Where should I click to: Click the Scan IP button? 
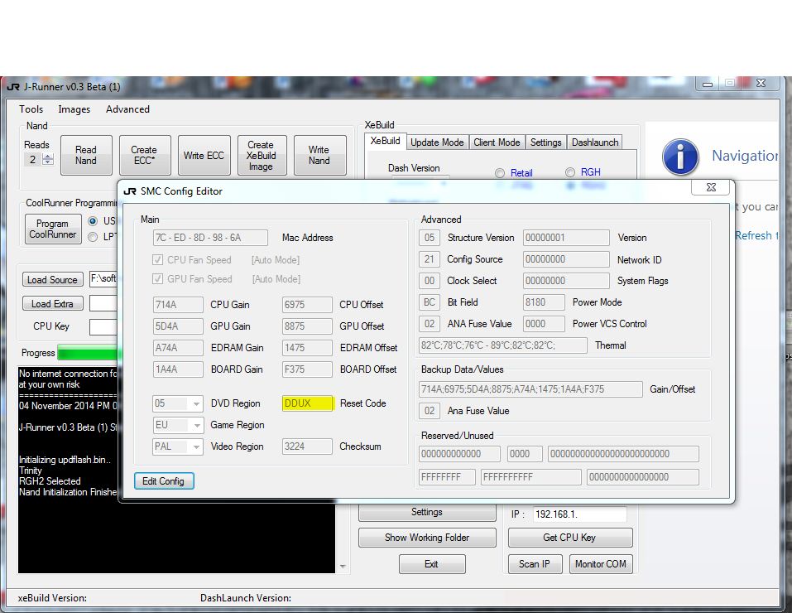pyautogui.click(x=535, y=564)
